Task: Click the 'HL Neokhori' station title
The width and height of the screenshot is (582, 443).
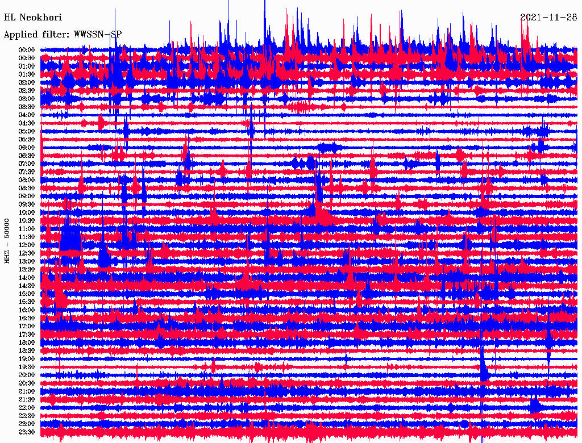Action: pyautogui.click(x=32, y=17)
